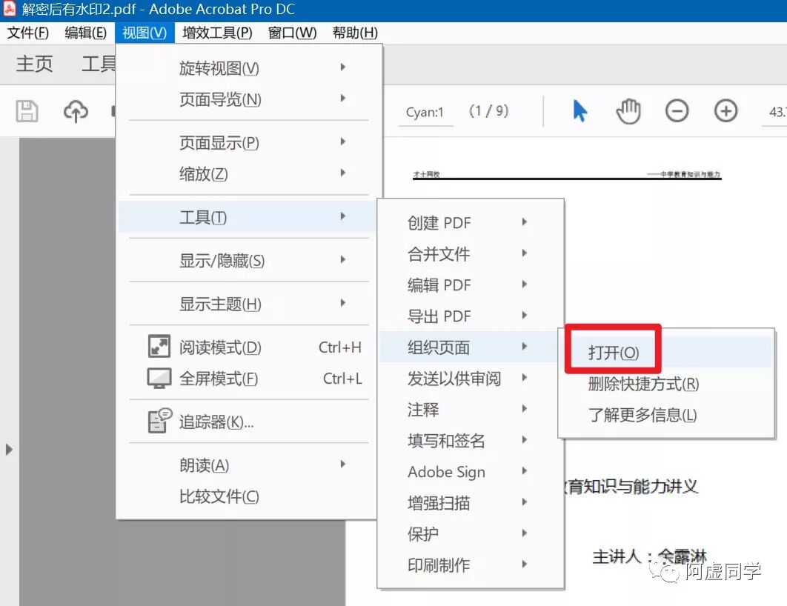Click the zoom out minus icon
787x606 pixels.
(677, 111)
